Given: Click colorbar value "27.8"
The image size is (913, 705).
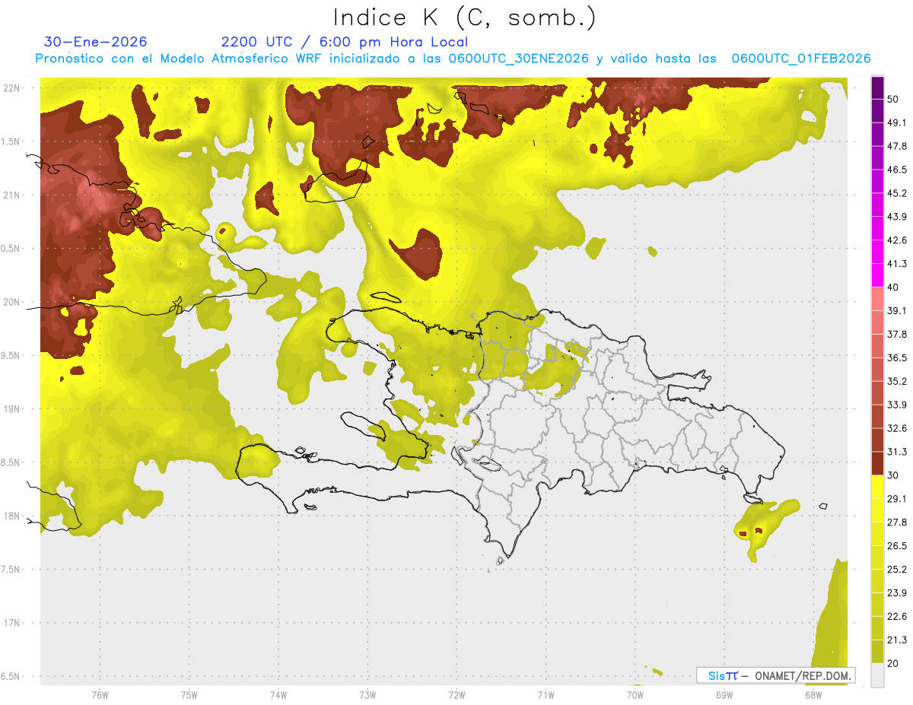Looking at the screenshot, I should [x=897, y=522].
